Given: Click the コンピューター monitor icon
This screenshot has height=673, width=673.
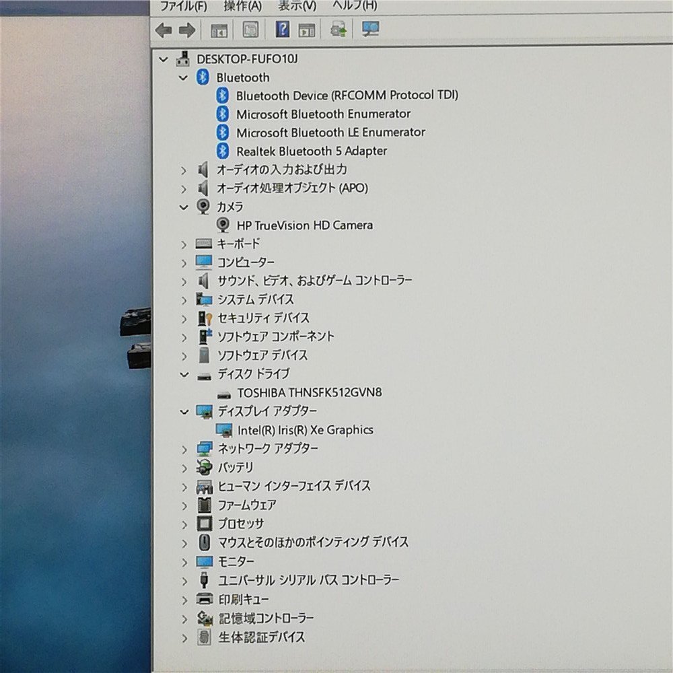Looking at the screenshot, I should [x=204, y=262].
